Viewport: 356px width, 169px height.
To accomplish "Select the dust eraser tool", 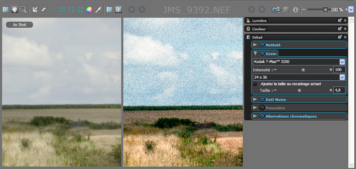I will [44, 9].
